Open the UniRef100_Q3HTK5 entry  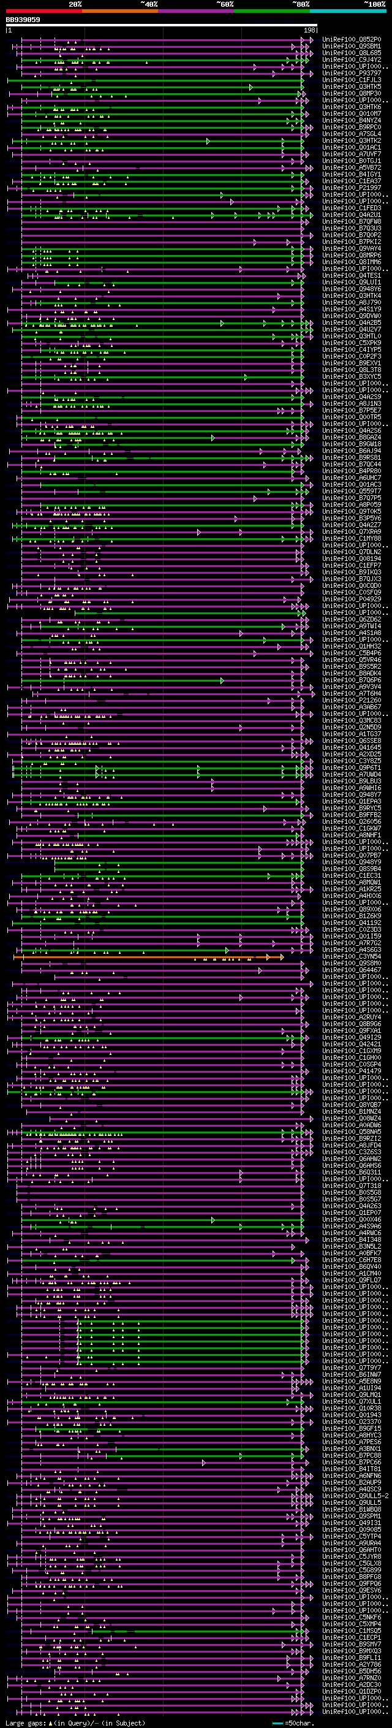pyautogui.click(x=352, y=86)
